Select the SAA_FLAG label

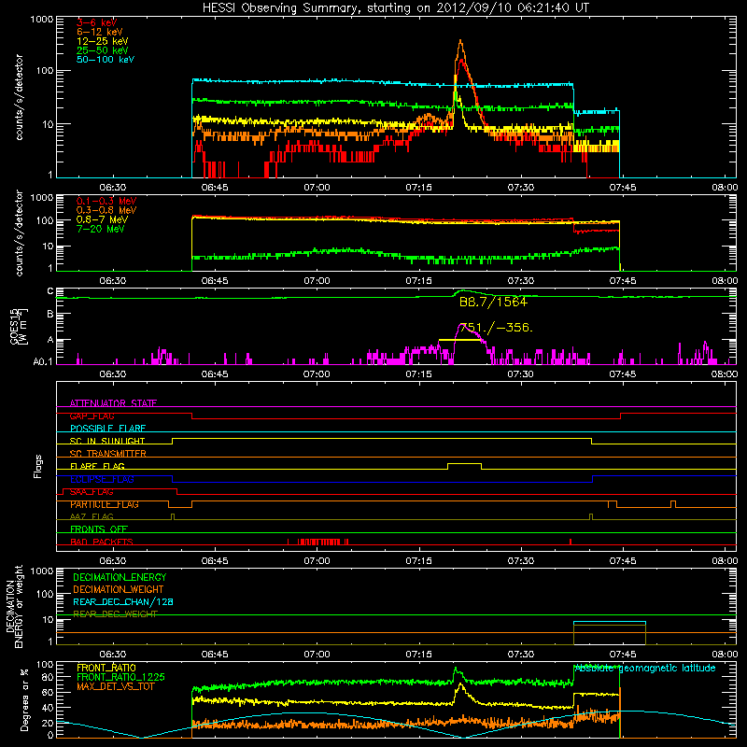point(92,492)
